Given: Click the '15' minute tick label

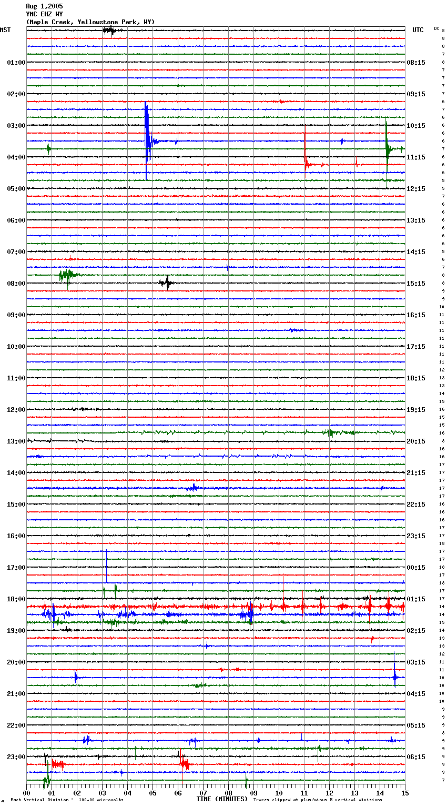Looking at the screenshot, I should (x=404, y=793).
